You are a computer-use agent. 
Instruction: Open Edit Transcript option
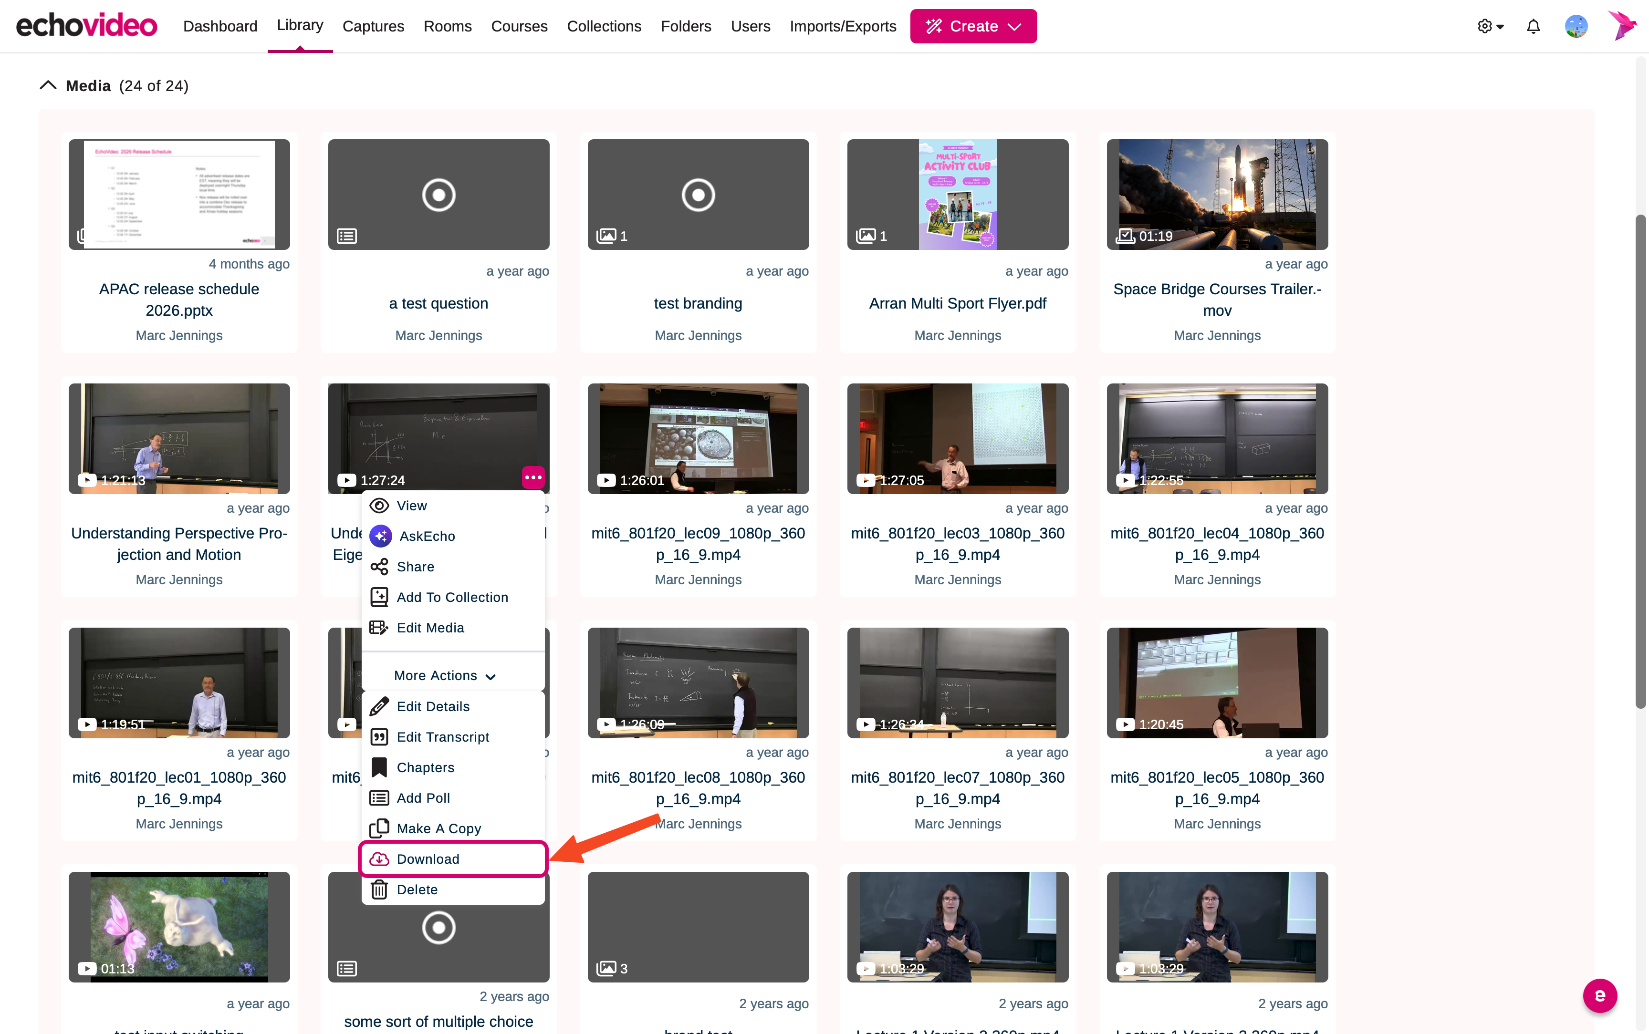[x=453, y=737]
